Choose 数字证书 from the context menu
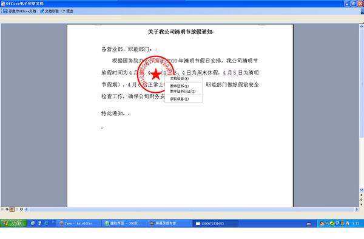The height and width of the screenshot is (239, 364). click(179, 86)
